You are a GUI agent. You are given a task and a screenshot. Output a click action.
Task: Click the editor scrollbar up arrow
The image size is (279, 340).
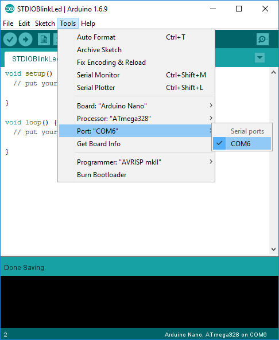pos(273,73)
